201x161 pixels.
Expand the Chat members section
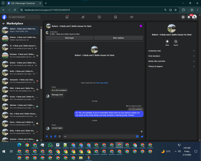(172, 56)
